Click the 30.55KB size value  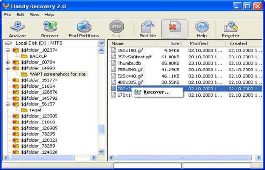point(170,82)
